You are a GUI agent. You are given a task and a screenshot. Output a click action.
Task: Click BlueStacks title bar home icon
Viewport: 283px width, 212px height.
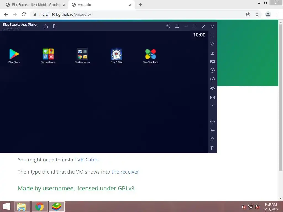[x=46, y=26]
